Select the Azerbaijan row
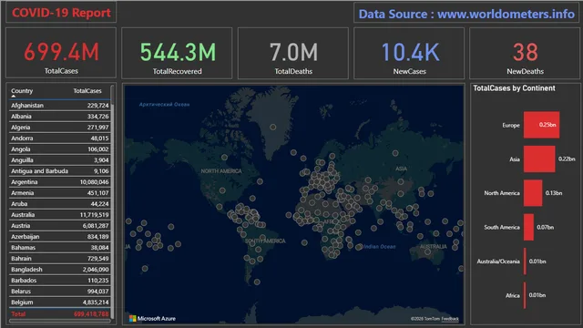 point(60,237)
